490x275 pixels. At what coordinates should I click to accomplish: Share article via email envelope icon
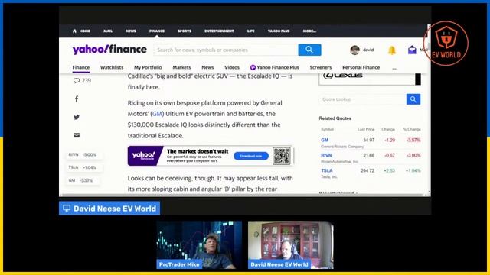[x=77, y=135]
